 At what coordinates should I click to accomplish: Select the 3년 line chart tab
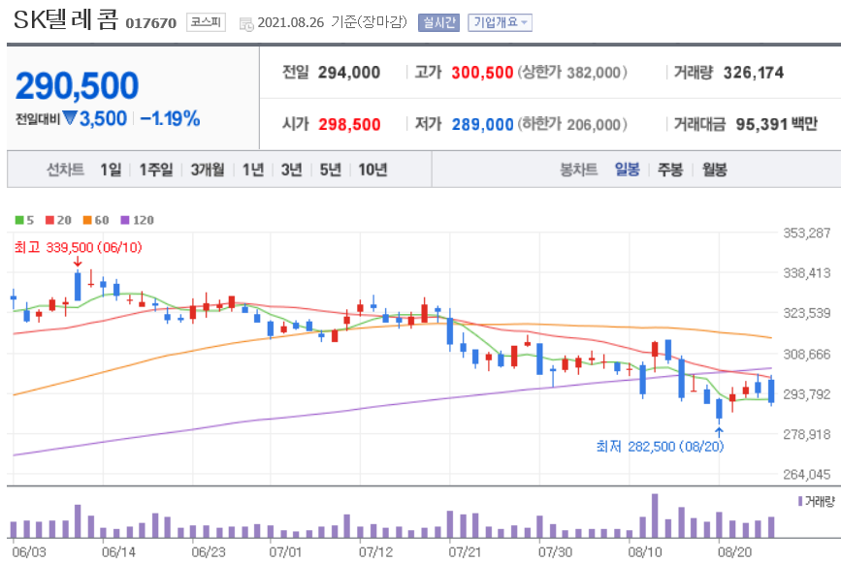pyautogui.click(x=291, y=170)
